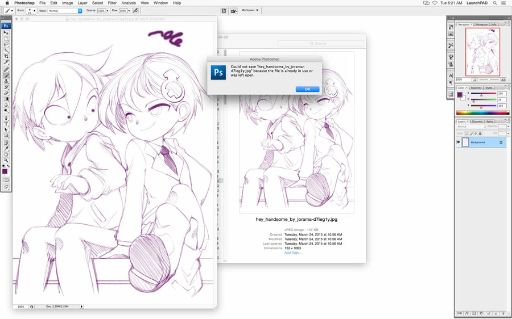Click the Spotlight search icon

[495, 3]
